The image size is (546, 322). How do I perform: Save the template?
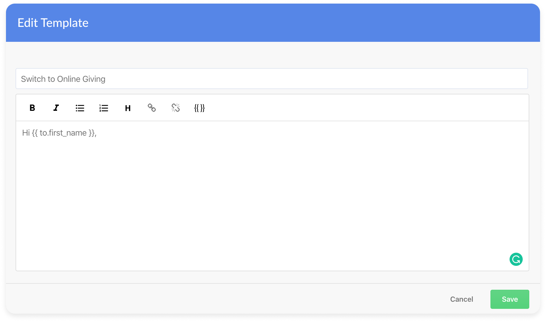(x=510, y=299)
